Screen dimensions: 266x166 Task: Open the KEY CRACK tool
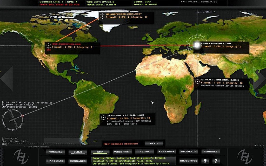[167, 151]
